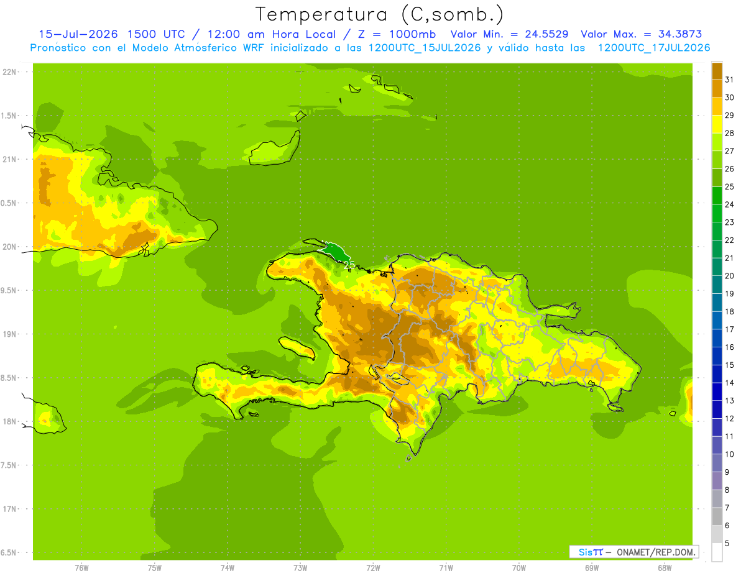Click the '24' label on the color scale
The image size is (746, 576).
point(730,204)
